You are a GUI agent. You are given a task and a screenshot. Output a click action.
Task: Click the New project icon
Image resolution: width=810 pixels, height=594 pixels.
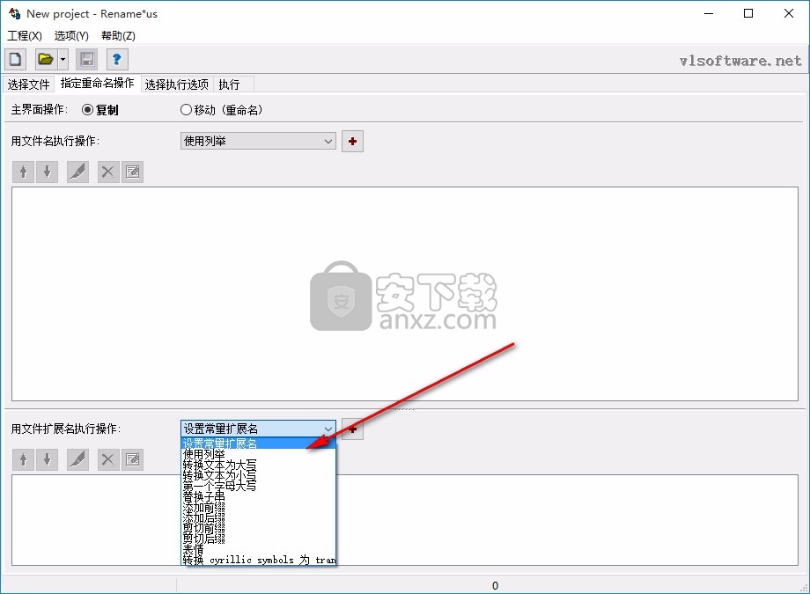point(15,60)
